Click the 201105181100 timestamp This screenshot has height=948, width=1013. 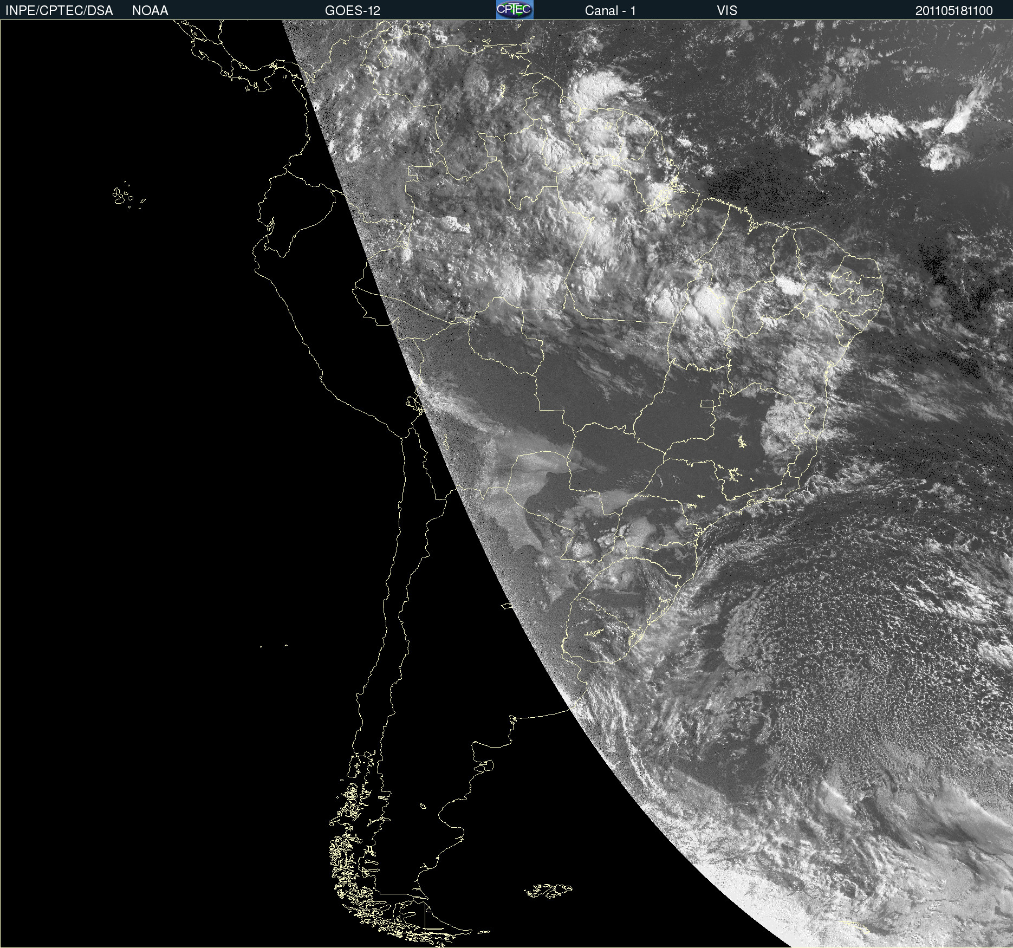(x=954, y=11)
